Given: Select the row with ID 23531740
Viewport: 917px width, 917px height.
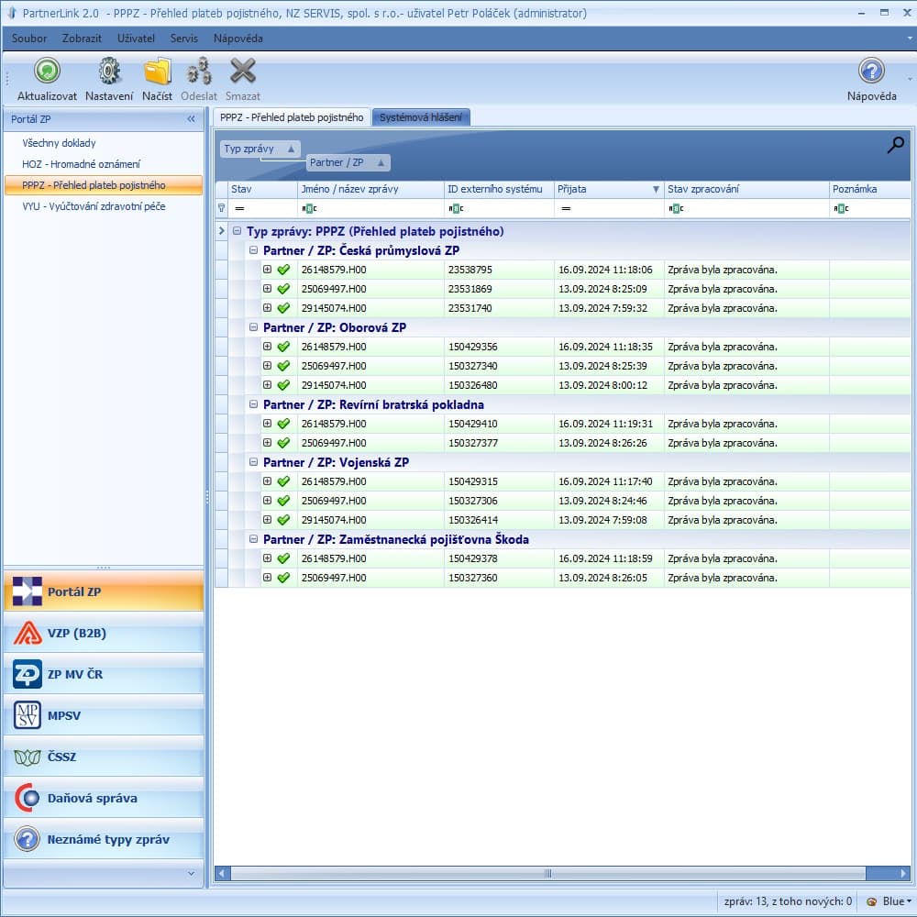Looking at the screenshot, I should pyautogui.click(x=563, y=308).
